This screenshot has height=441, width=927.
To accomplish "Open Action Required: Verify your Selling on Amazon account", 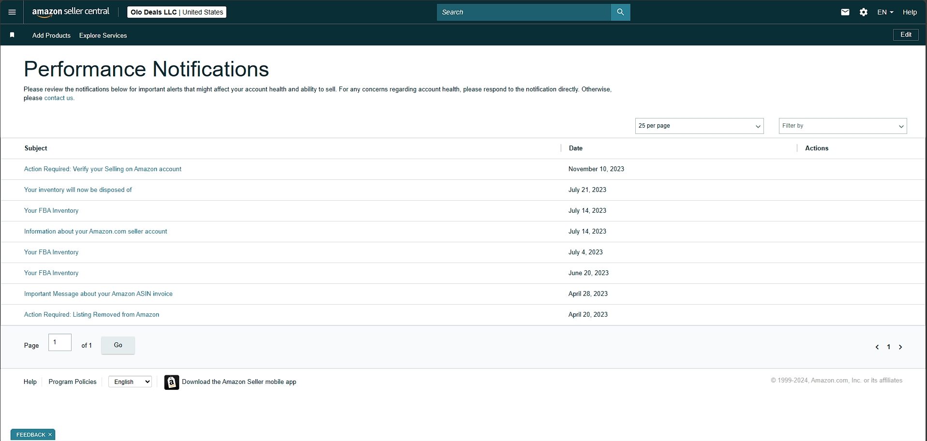I will pos(103,169).
